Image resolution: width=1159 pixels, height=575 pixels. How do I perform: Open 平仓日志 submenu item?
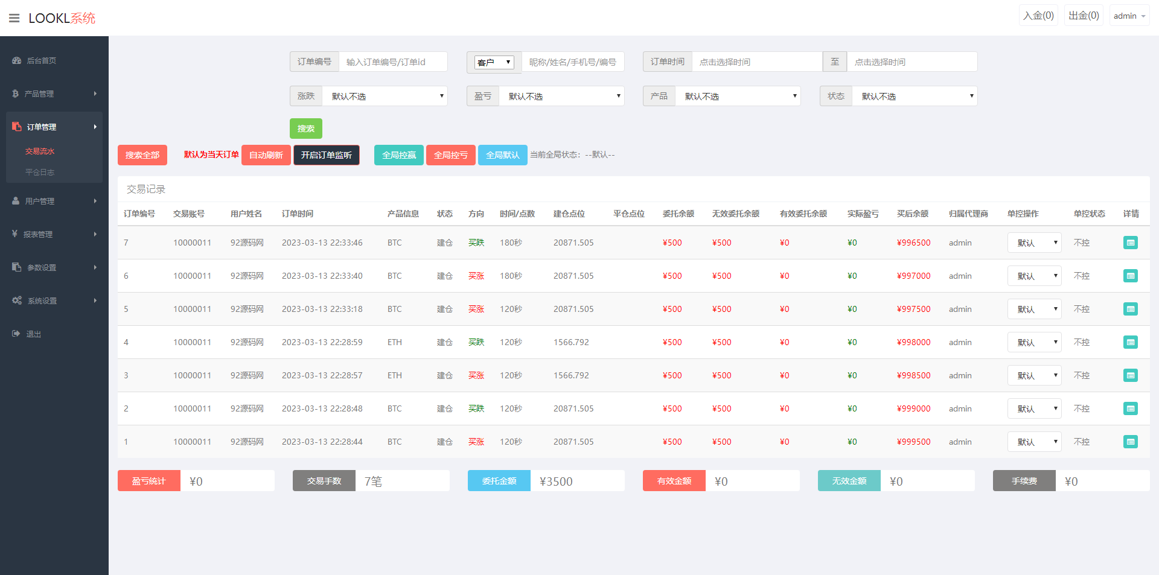(40, 172)
